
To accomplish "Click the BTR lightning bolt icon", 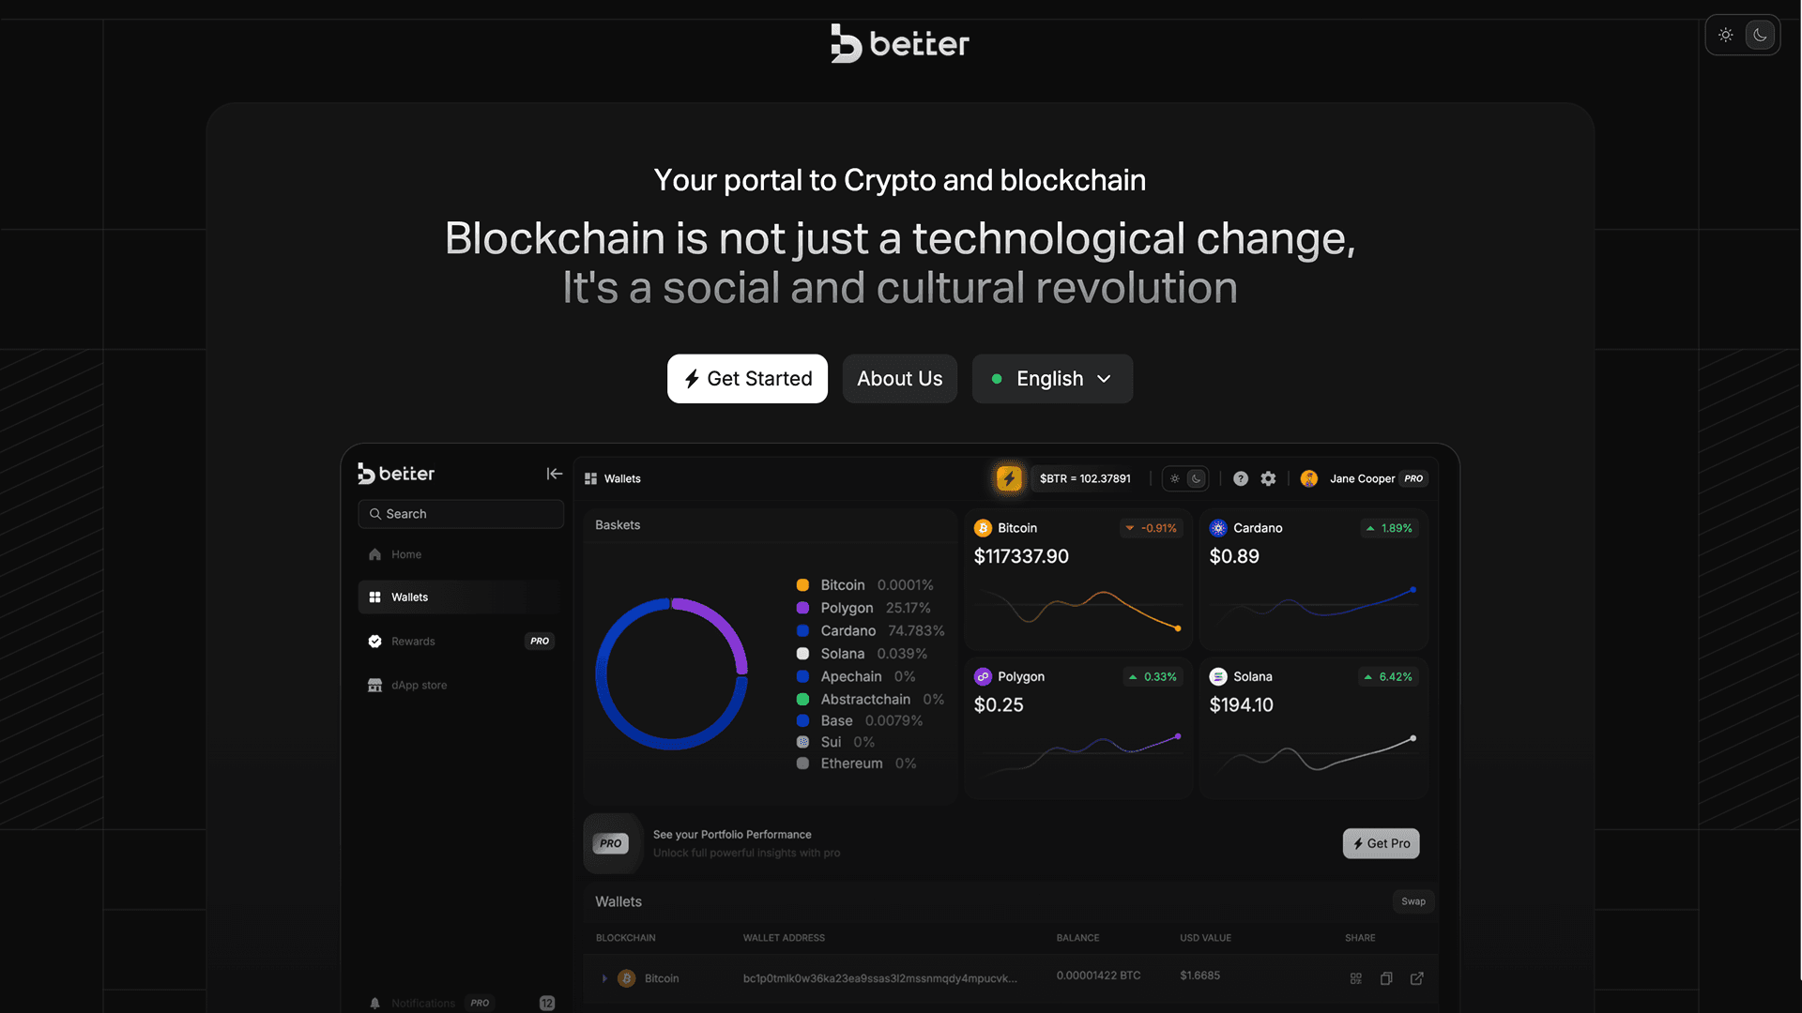I will pyautogui.click(x=1009, y=478).
